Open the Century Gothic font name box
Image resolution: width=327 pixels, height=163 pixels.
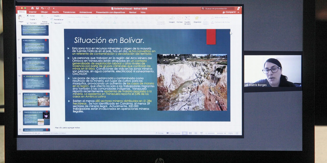[x=80, y=17]
